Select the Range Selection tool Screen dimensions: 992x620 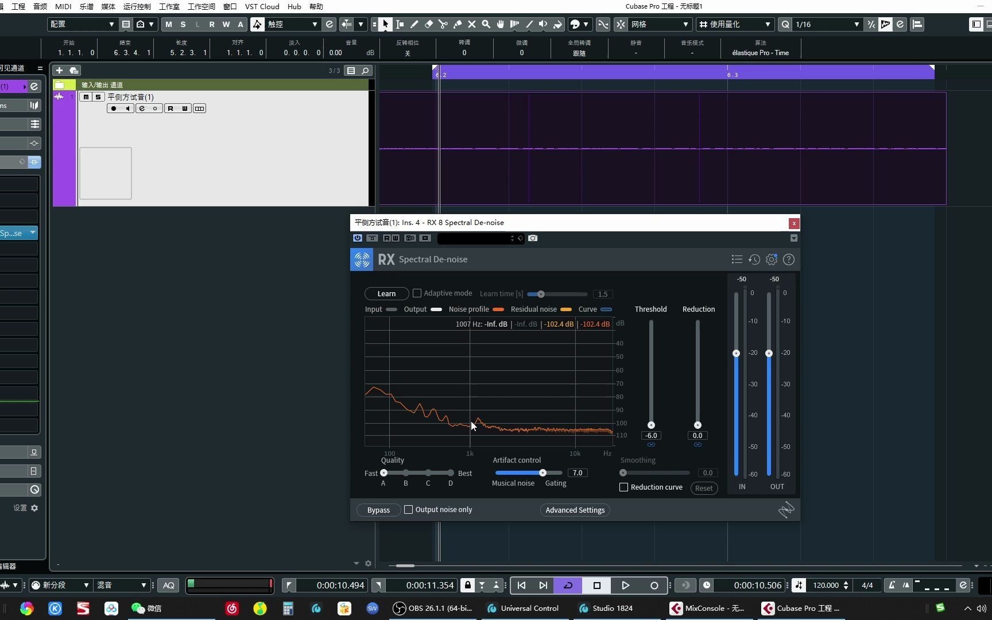tap(400, 24)
